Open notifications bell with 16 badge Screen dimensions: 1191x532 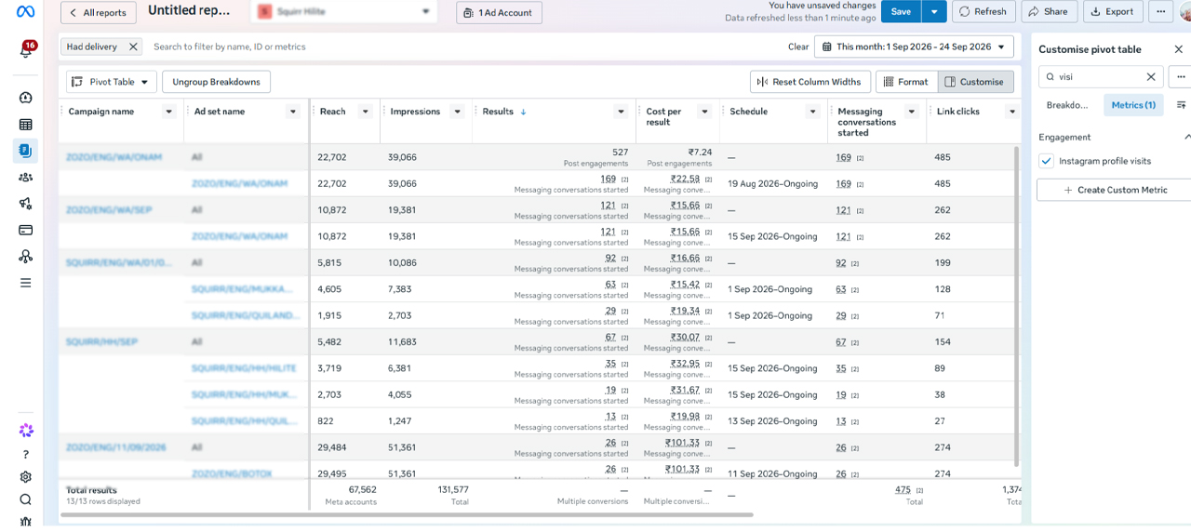pos(26,50)
